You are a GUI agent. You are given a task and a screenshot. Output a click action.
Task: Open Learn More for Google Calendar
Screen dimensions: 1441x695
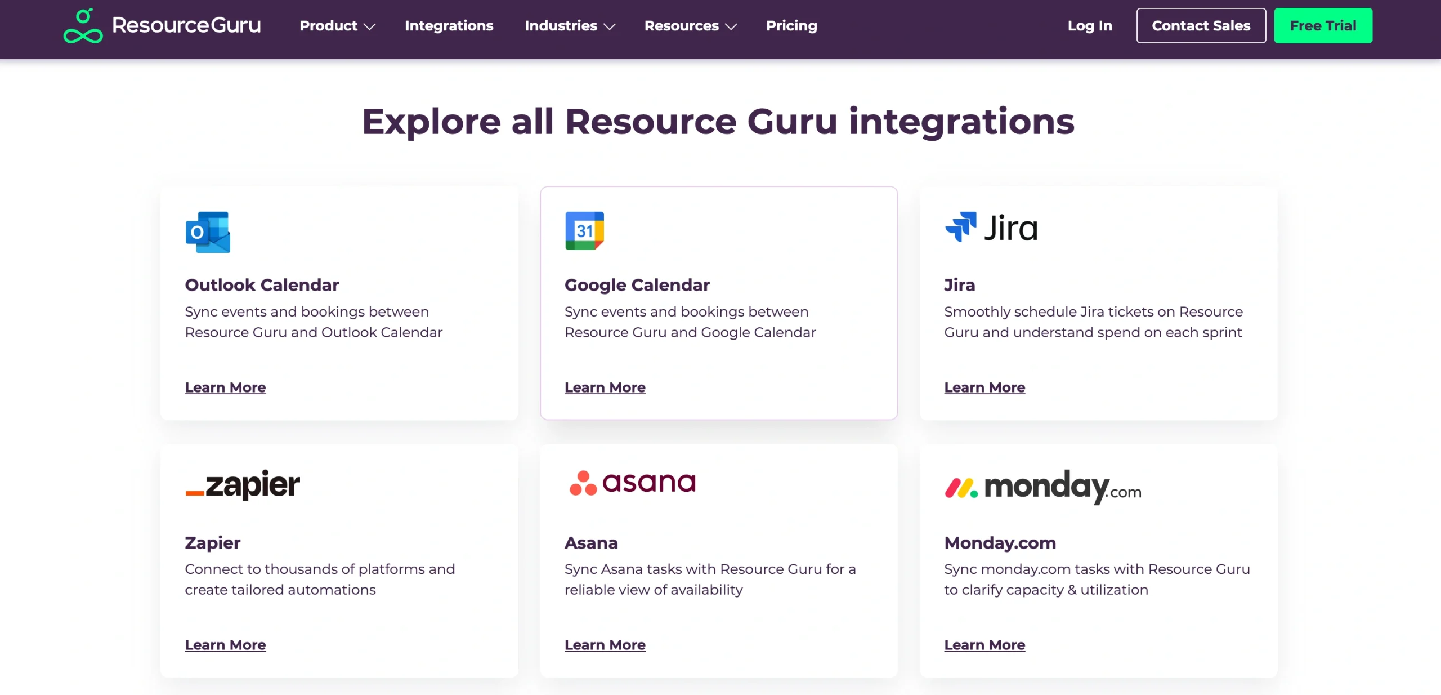coord(605,387)
